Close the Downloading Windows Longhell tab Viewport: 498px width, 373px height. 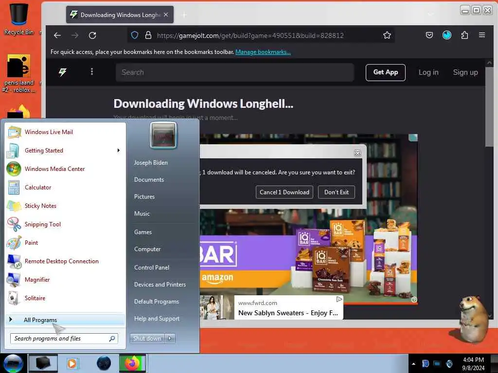[166, 15]
